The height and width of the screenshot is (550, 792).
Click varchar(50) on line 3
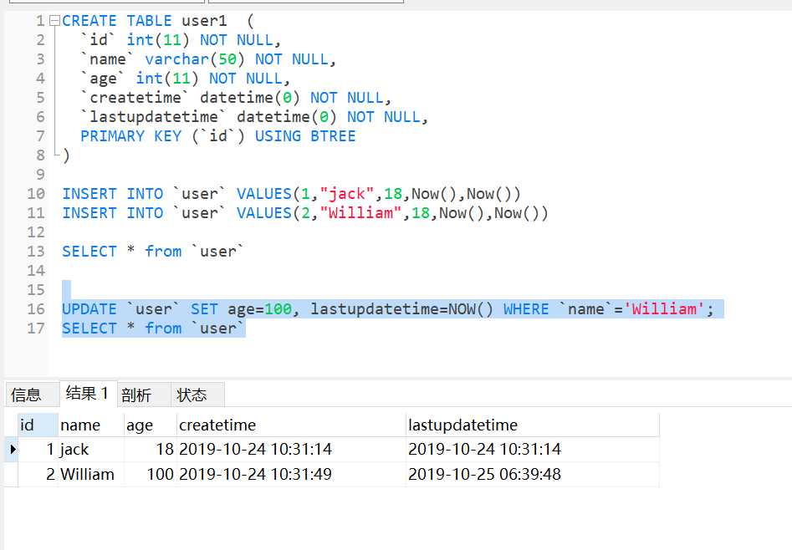pos(195,59)
